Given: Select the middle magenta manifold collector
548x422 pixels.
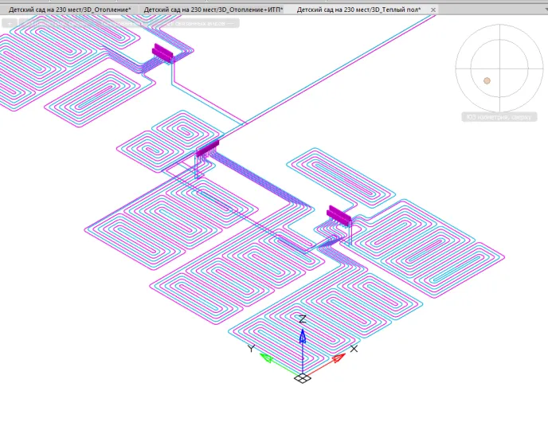Looking at the screenshot, I should (207, 148).
